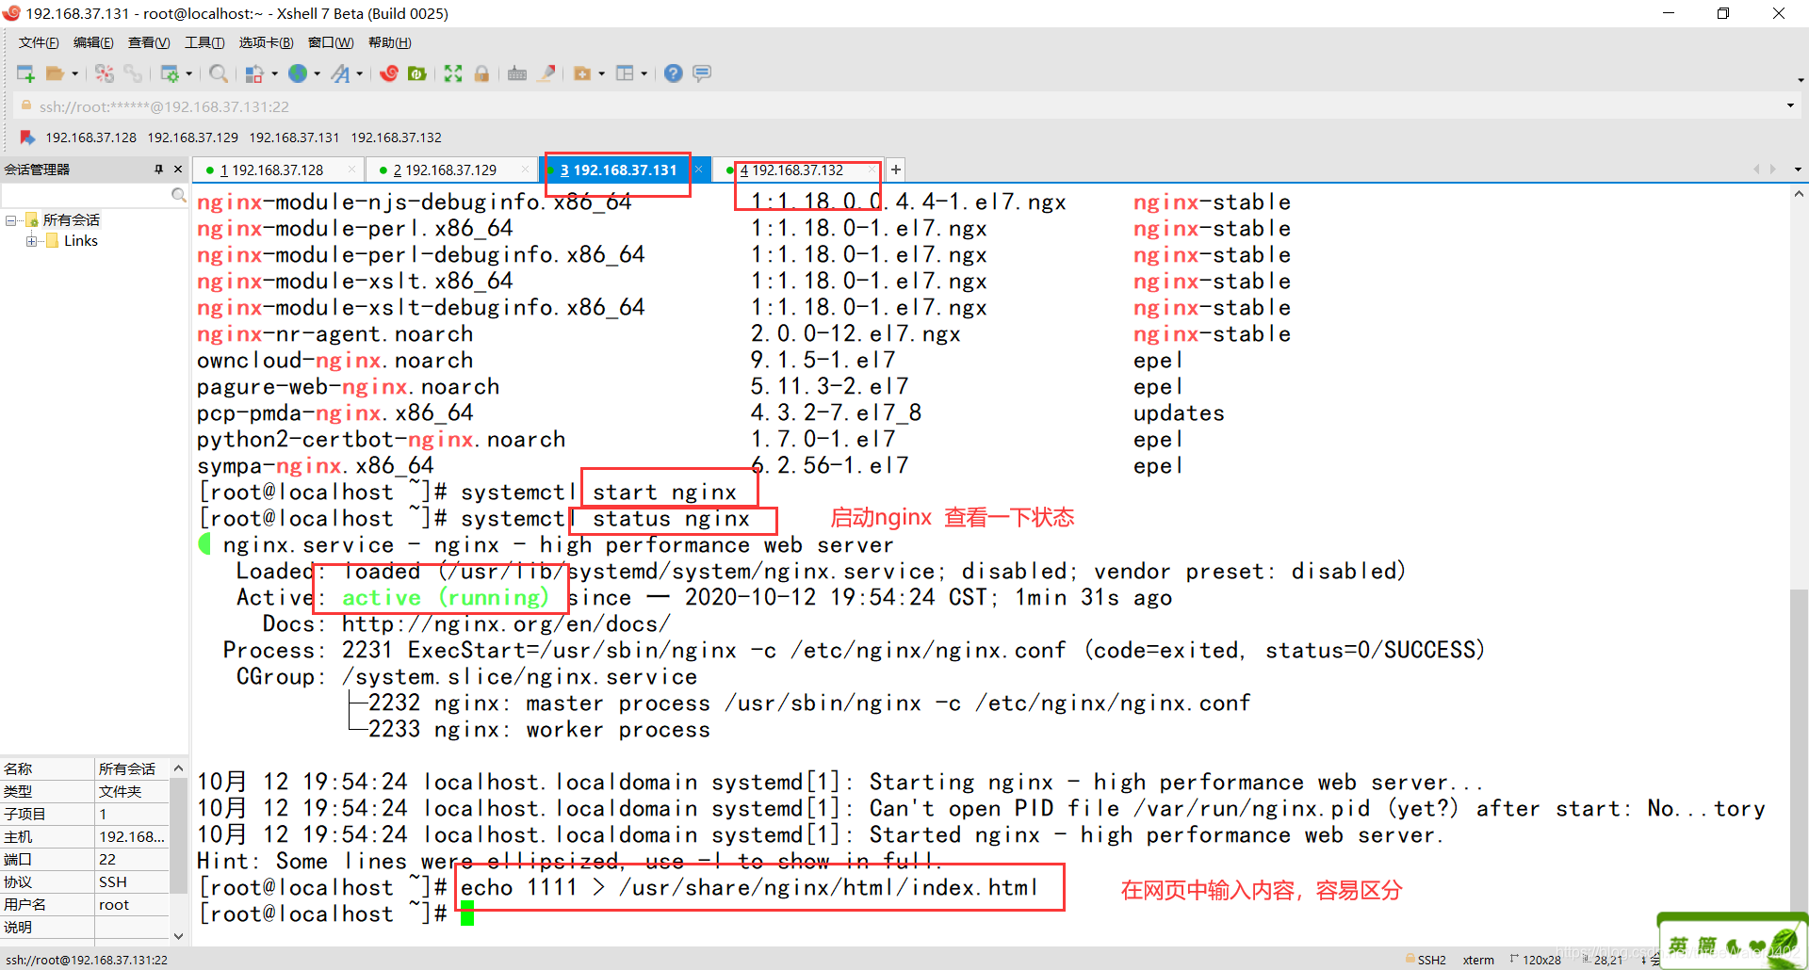
Task: Click the 120x28 terminal size status
Action: (1536, 960)
